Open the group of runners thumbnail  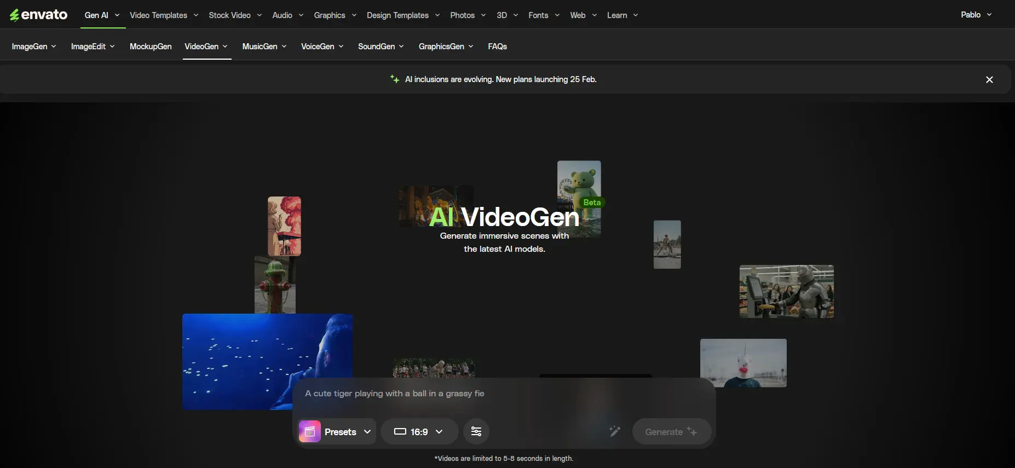(x=434, y=368)
